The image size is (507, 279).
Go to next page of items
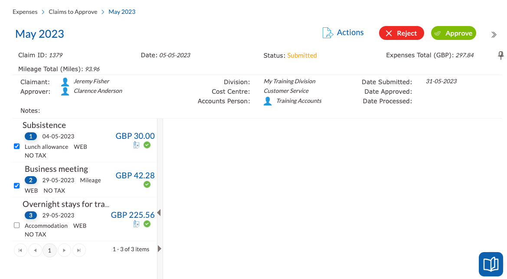click(x=64, y=250)
